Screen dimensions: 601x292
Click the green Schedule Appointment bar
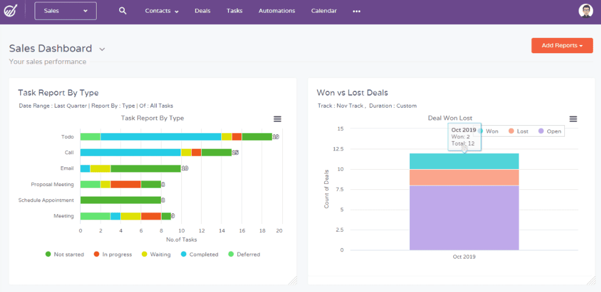coord(120,200)
